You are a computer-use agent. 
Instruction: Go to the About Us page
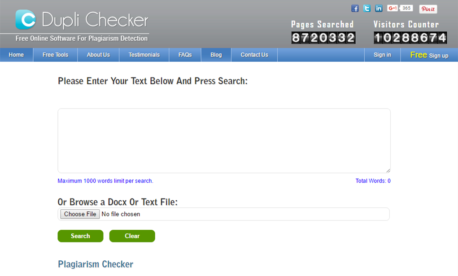tap(98, 55)
